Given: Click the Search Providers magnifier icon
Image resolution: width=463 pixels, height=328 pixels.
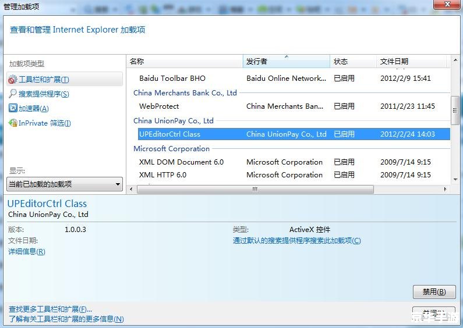Looking at the screenshot, I should coord(13,94).
